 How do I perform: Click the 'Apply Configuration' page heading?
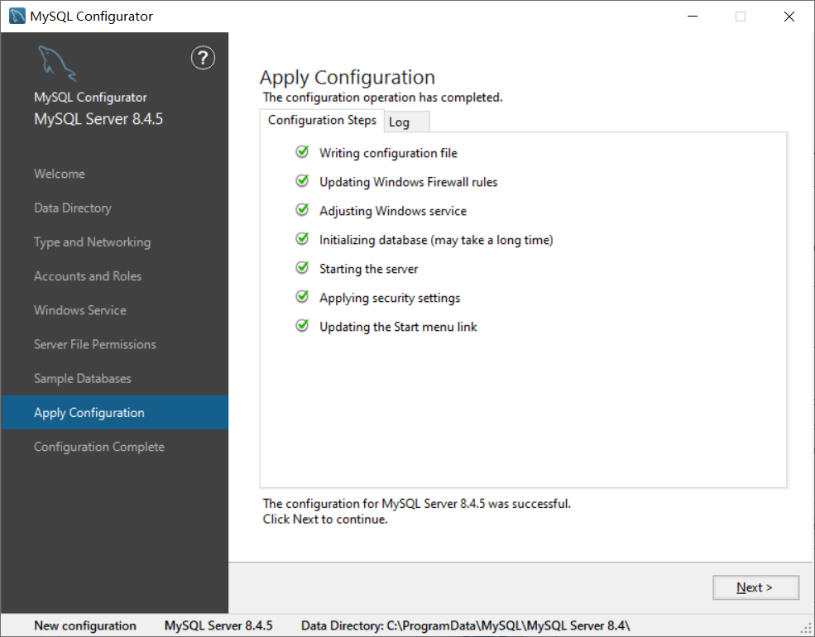pos(348,78)
